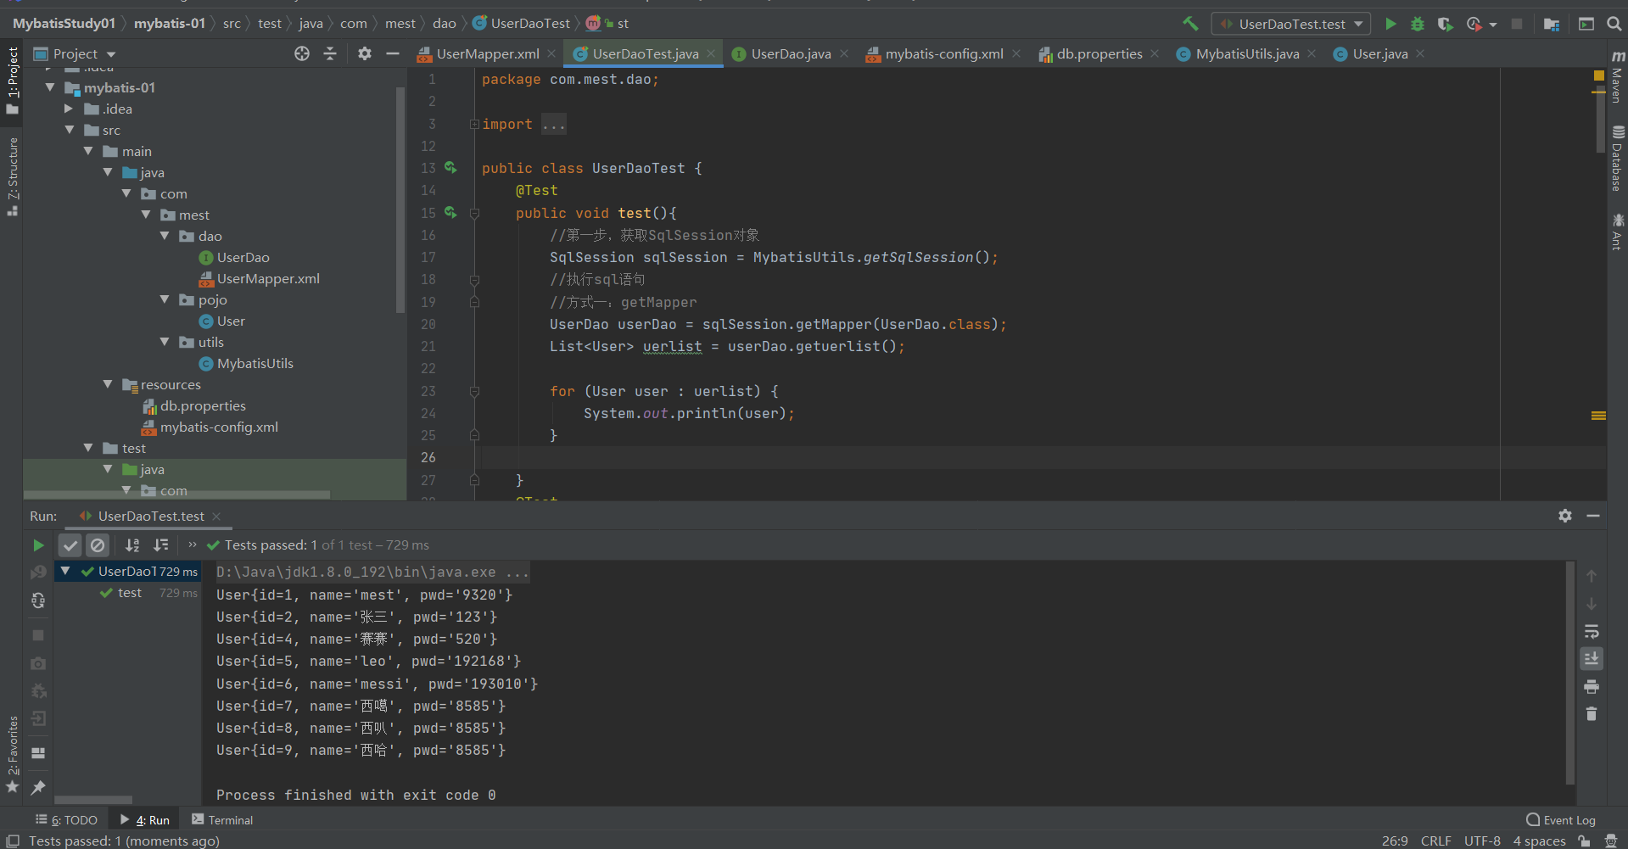The image size is (1628, 849).
Task: Click the horizontal scrollbar in Project panel
Action: [176, 494]
